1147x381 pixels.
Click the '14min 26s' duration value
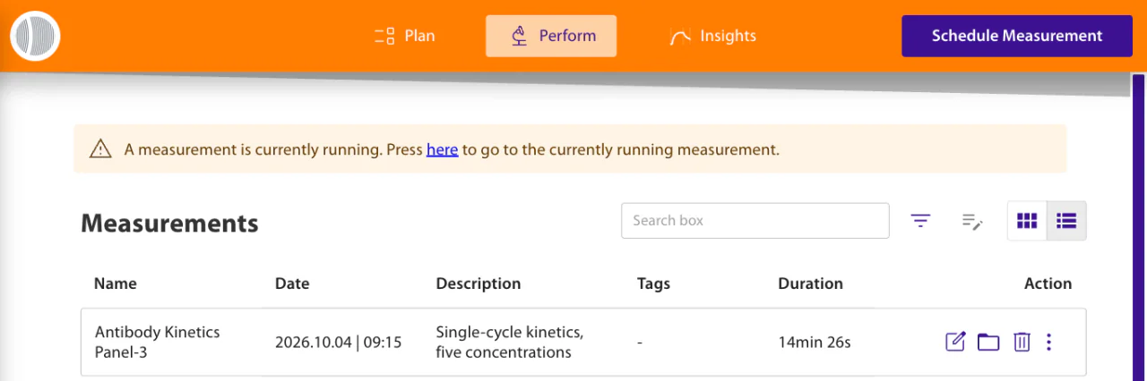pos(815,342)
